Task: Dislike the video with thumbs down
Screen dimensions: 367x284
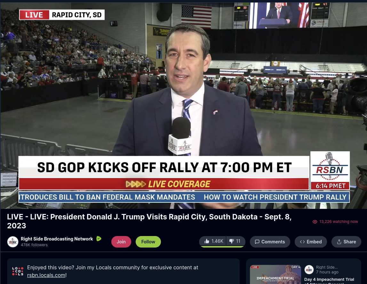Action: point(235,241)
